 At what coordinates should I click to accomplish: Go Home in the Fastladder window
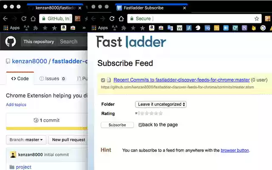(121, 19)
